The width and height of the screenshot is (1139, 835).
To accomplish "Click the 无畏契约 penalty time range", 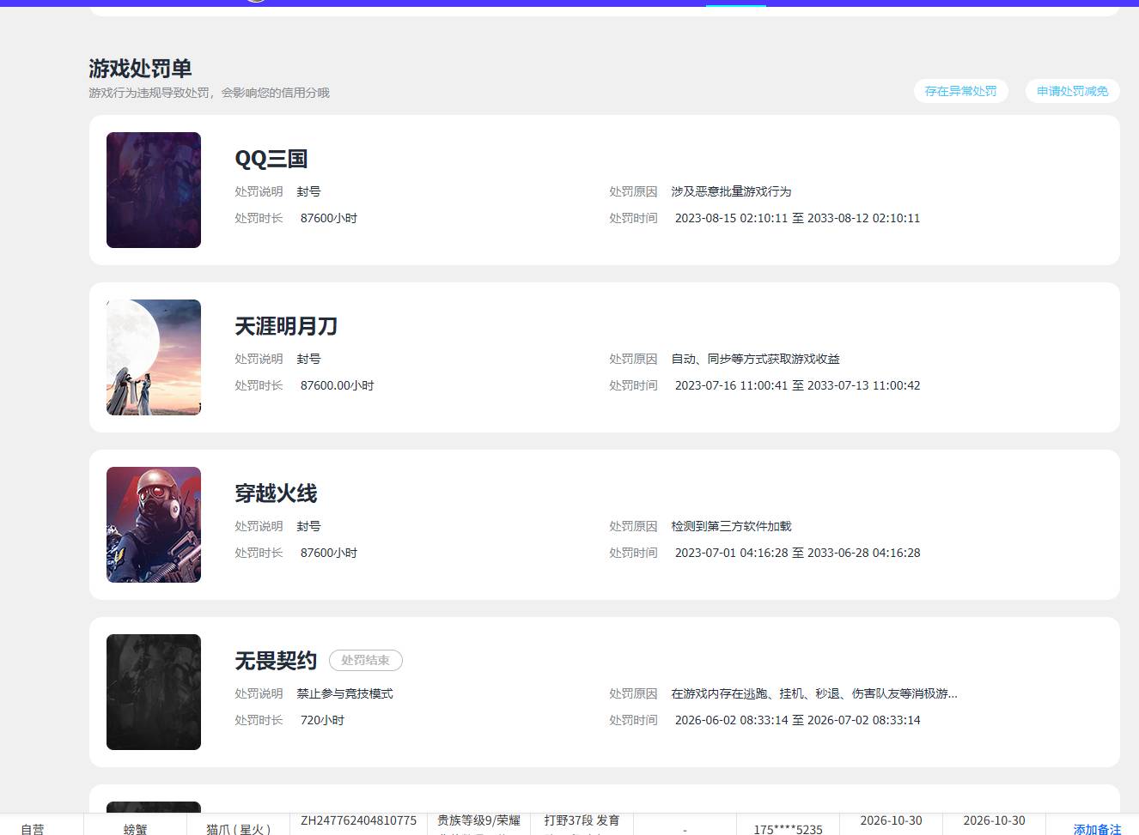I will tap(797, 720).
